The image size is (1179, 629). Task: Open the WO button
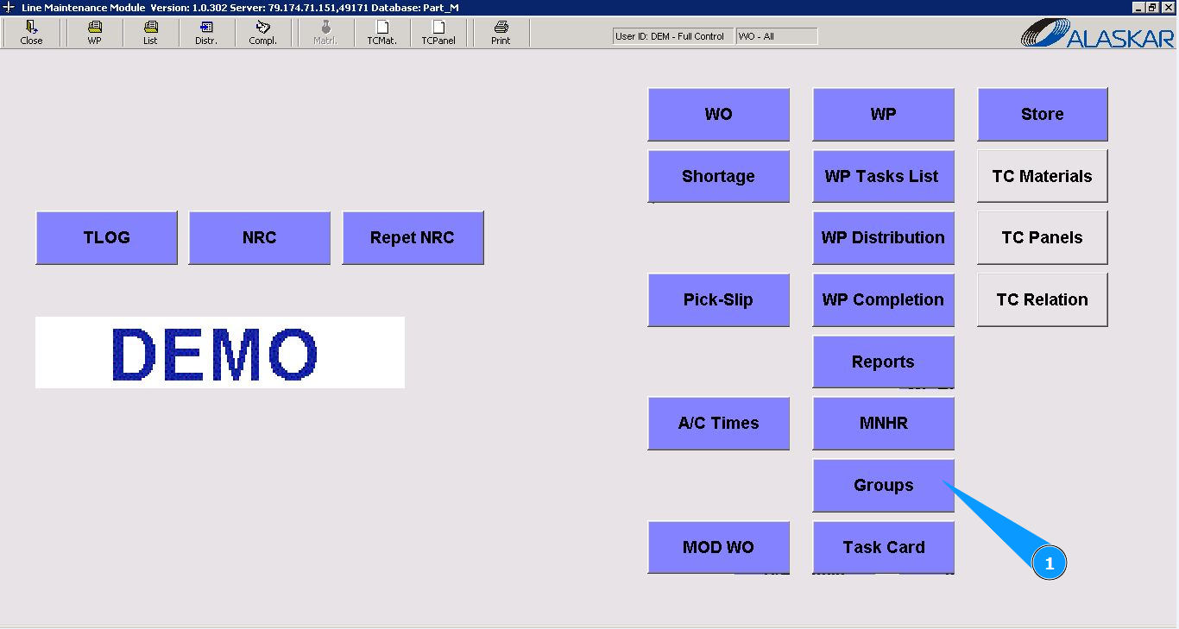[718, 114]
